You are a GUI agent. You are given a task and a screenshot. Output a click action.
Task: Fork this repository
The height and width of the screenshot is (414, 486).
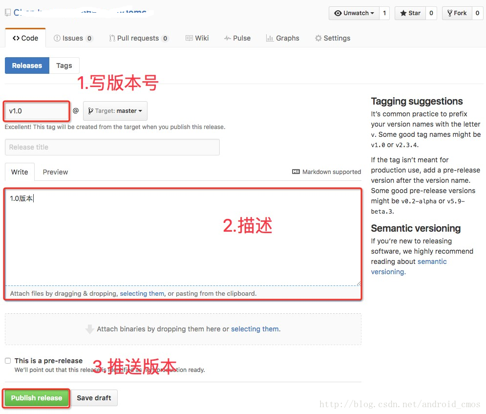(457, 13)
